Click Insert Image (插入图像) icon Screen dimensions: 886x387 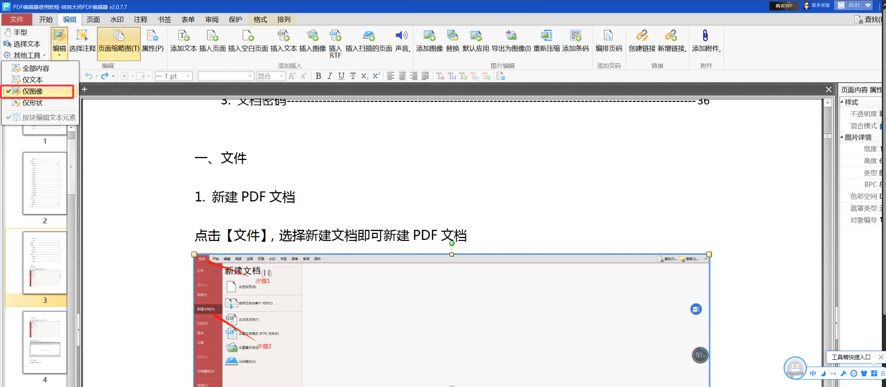click(x=313, y=36)
